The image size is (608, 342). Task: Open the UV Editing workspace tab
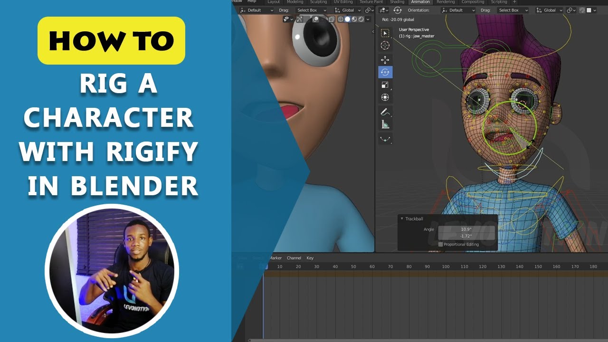click(x=343, y=2)
